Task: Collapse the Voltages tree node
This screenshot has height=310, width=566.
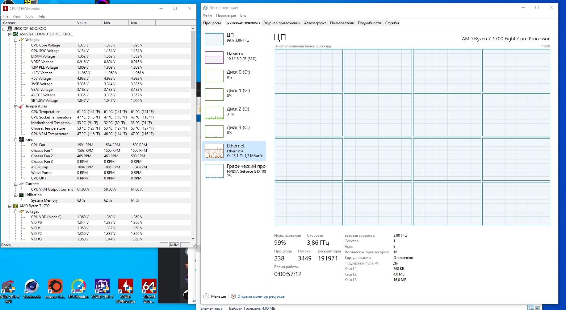Action: 15,40
